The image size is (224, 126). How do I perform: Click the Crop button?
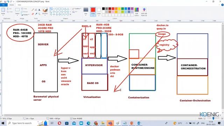pyautogui.click(x=24, y=9)
